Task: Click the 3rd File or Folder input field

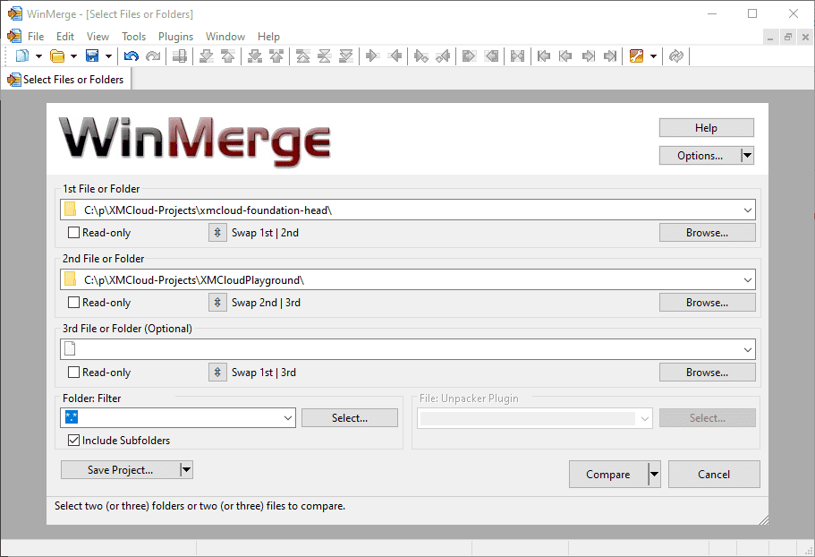Action: 403,349
